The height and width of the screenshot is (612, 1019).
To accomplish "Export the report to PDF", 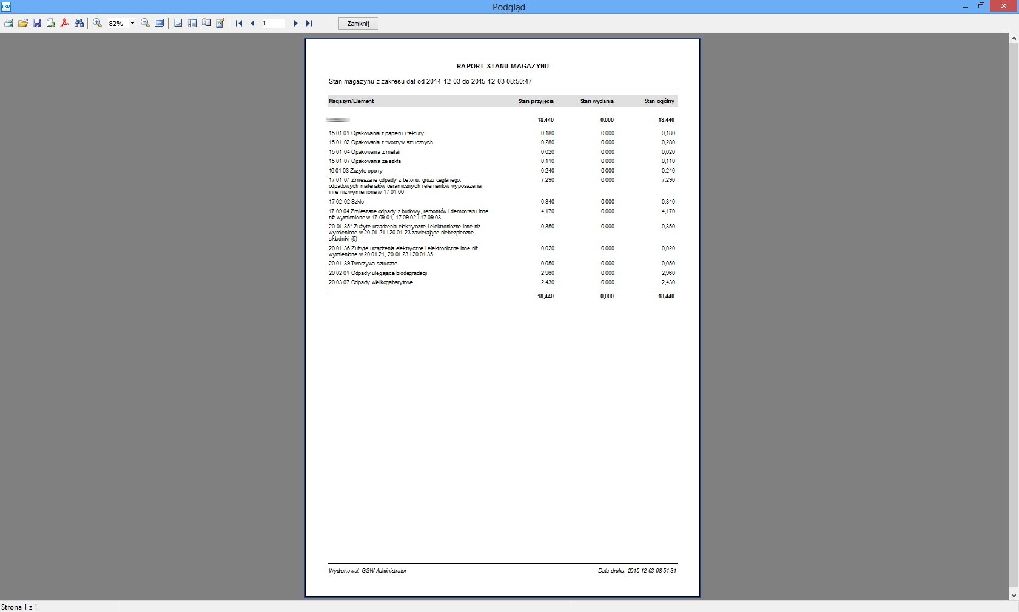I will tap(65, 23).
